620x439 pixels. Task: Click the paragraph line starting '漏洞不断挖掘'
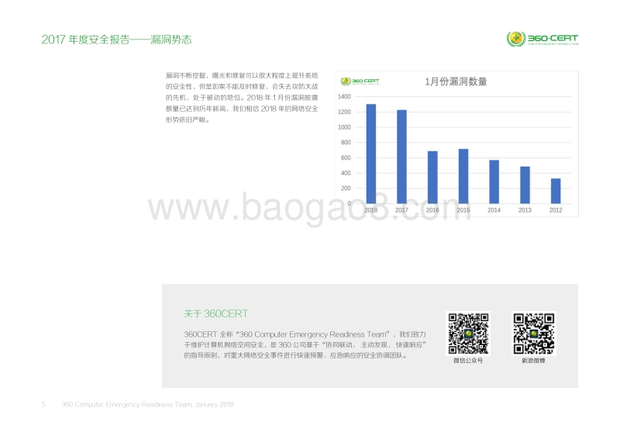(x=242, y=75)
